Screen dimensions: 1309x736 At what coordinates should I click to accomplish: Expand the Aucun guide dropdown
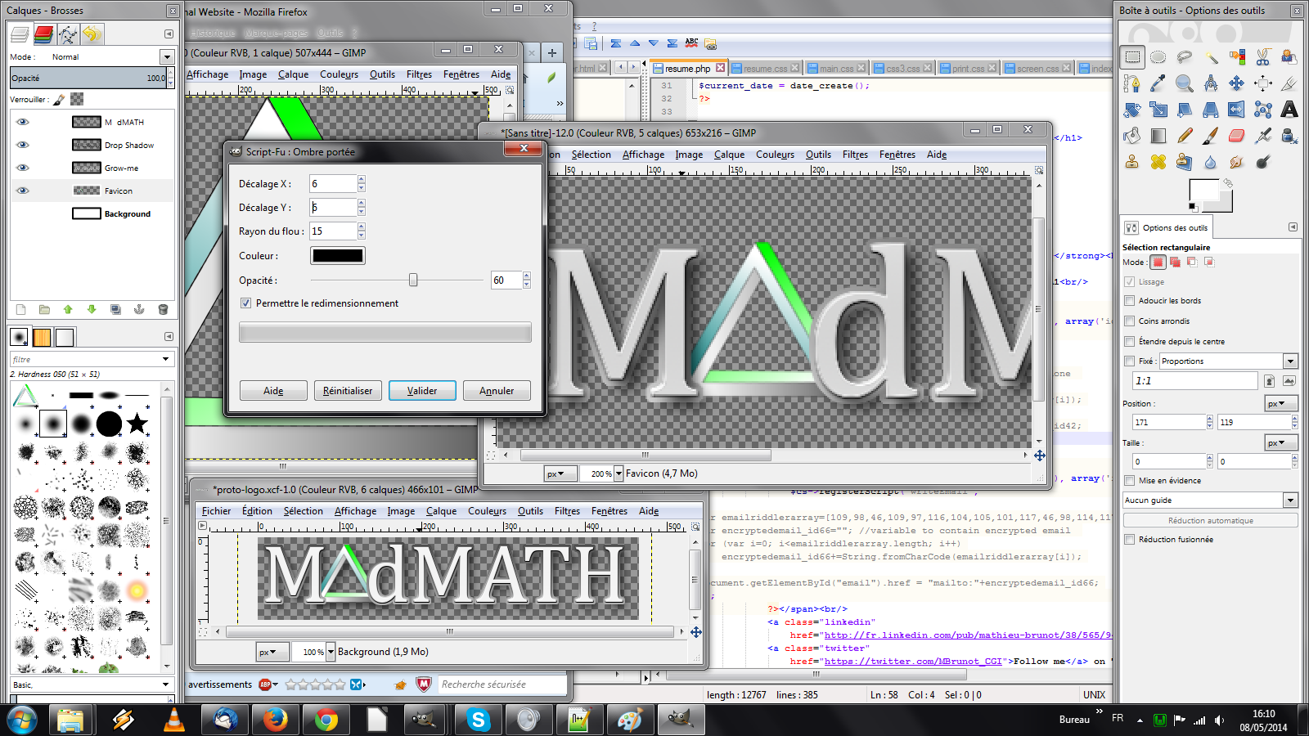pyautogui.click(x=1290, y=500)
